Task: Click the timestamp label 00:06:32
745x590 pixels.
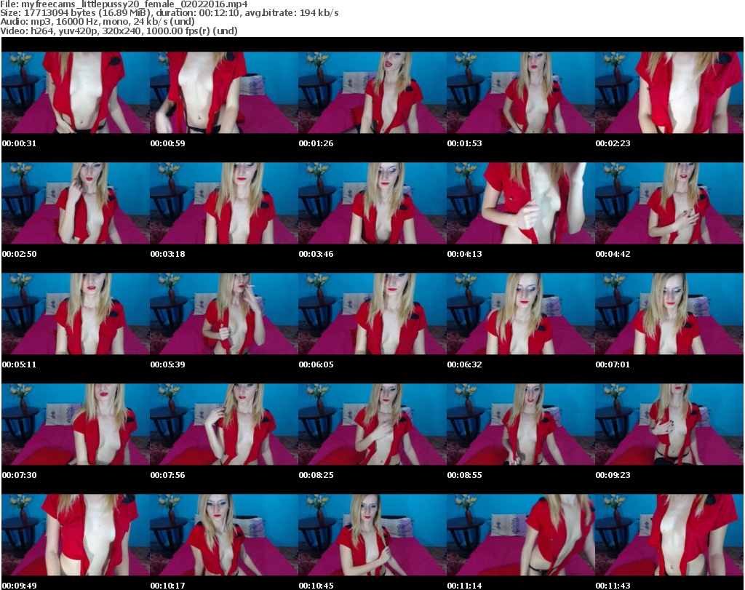Action: tap(464, 364)
